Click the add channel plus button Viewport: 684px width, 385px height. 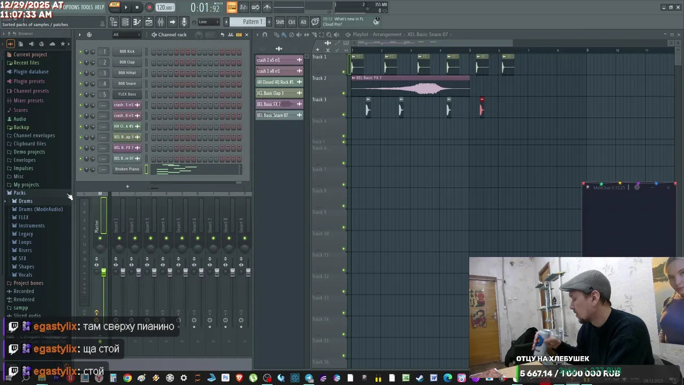coord(127,187)
